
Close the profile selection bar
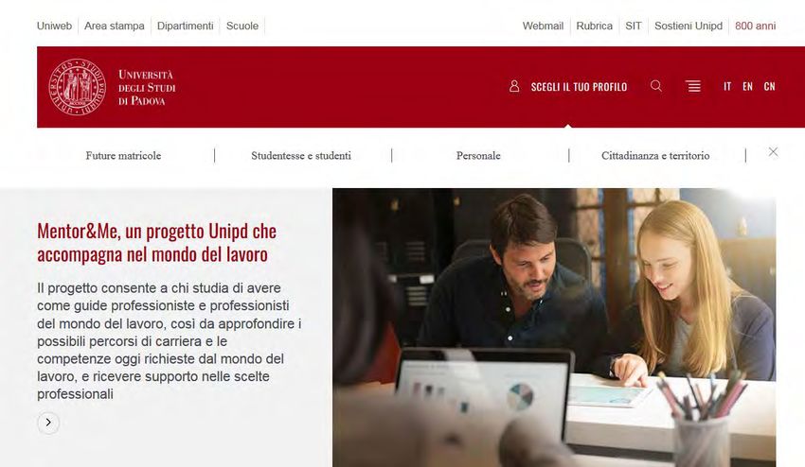(x=773, y=152)
